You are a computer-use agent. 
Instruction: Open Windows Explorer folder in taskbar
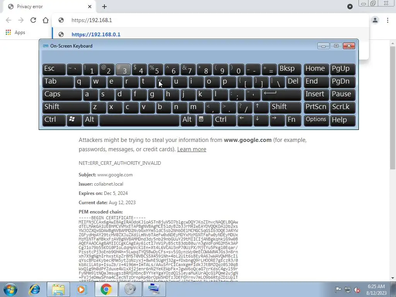58,290
